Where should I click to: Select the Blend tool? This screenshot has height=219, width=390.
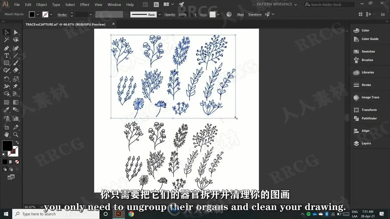coord(16,110)
